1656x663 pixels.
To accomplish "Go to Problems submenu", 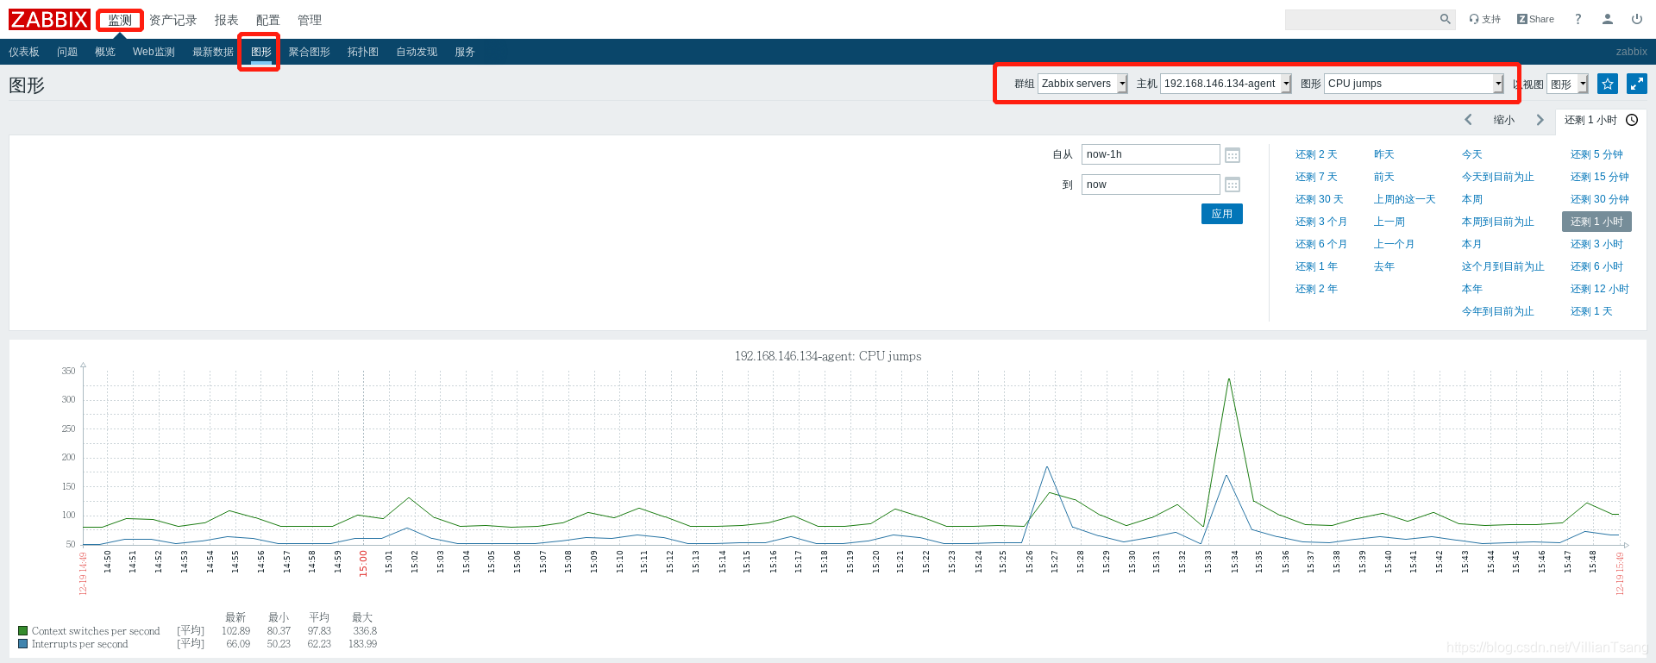I will point(67,52).
